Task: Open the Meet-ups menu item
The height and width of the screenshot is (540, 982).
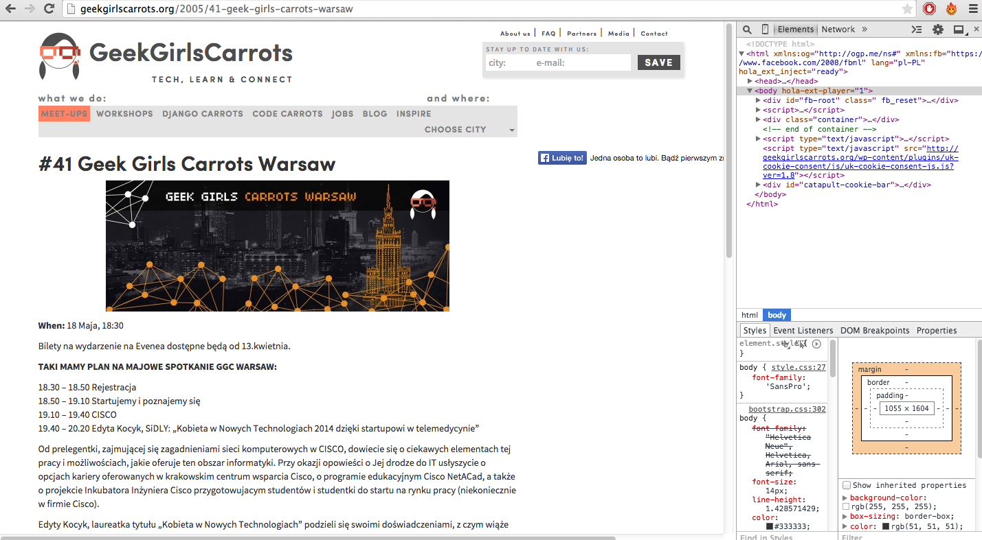Action: 64,114
